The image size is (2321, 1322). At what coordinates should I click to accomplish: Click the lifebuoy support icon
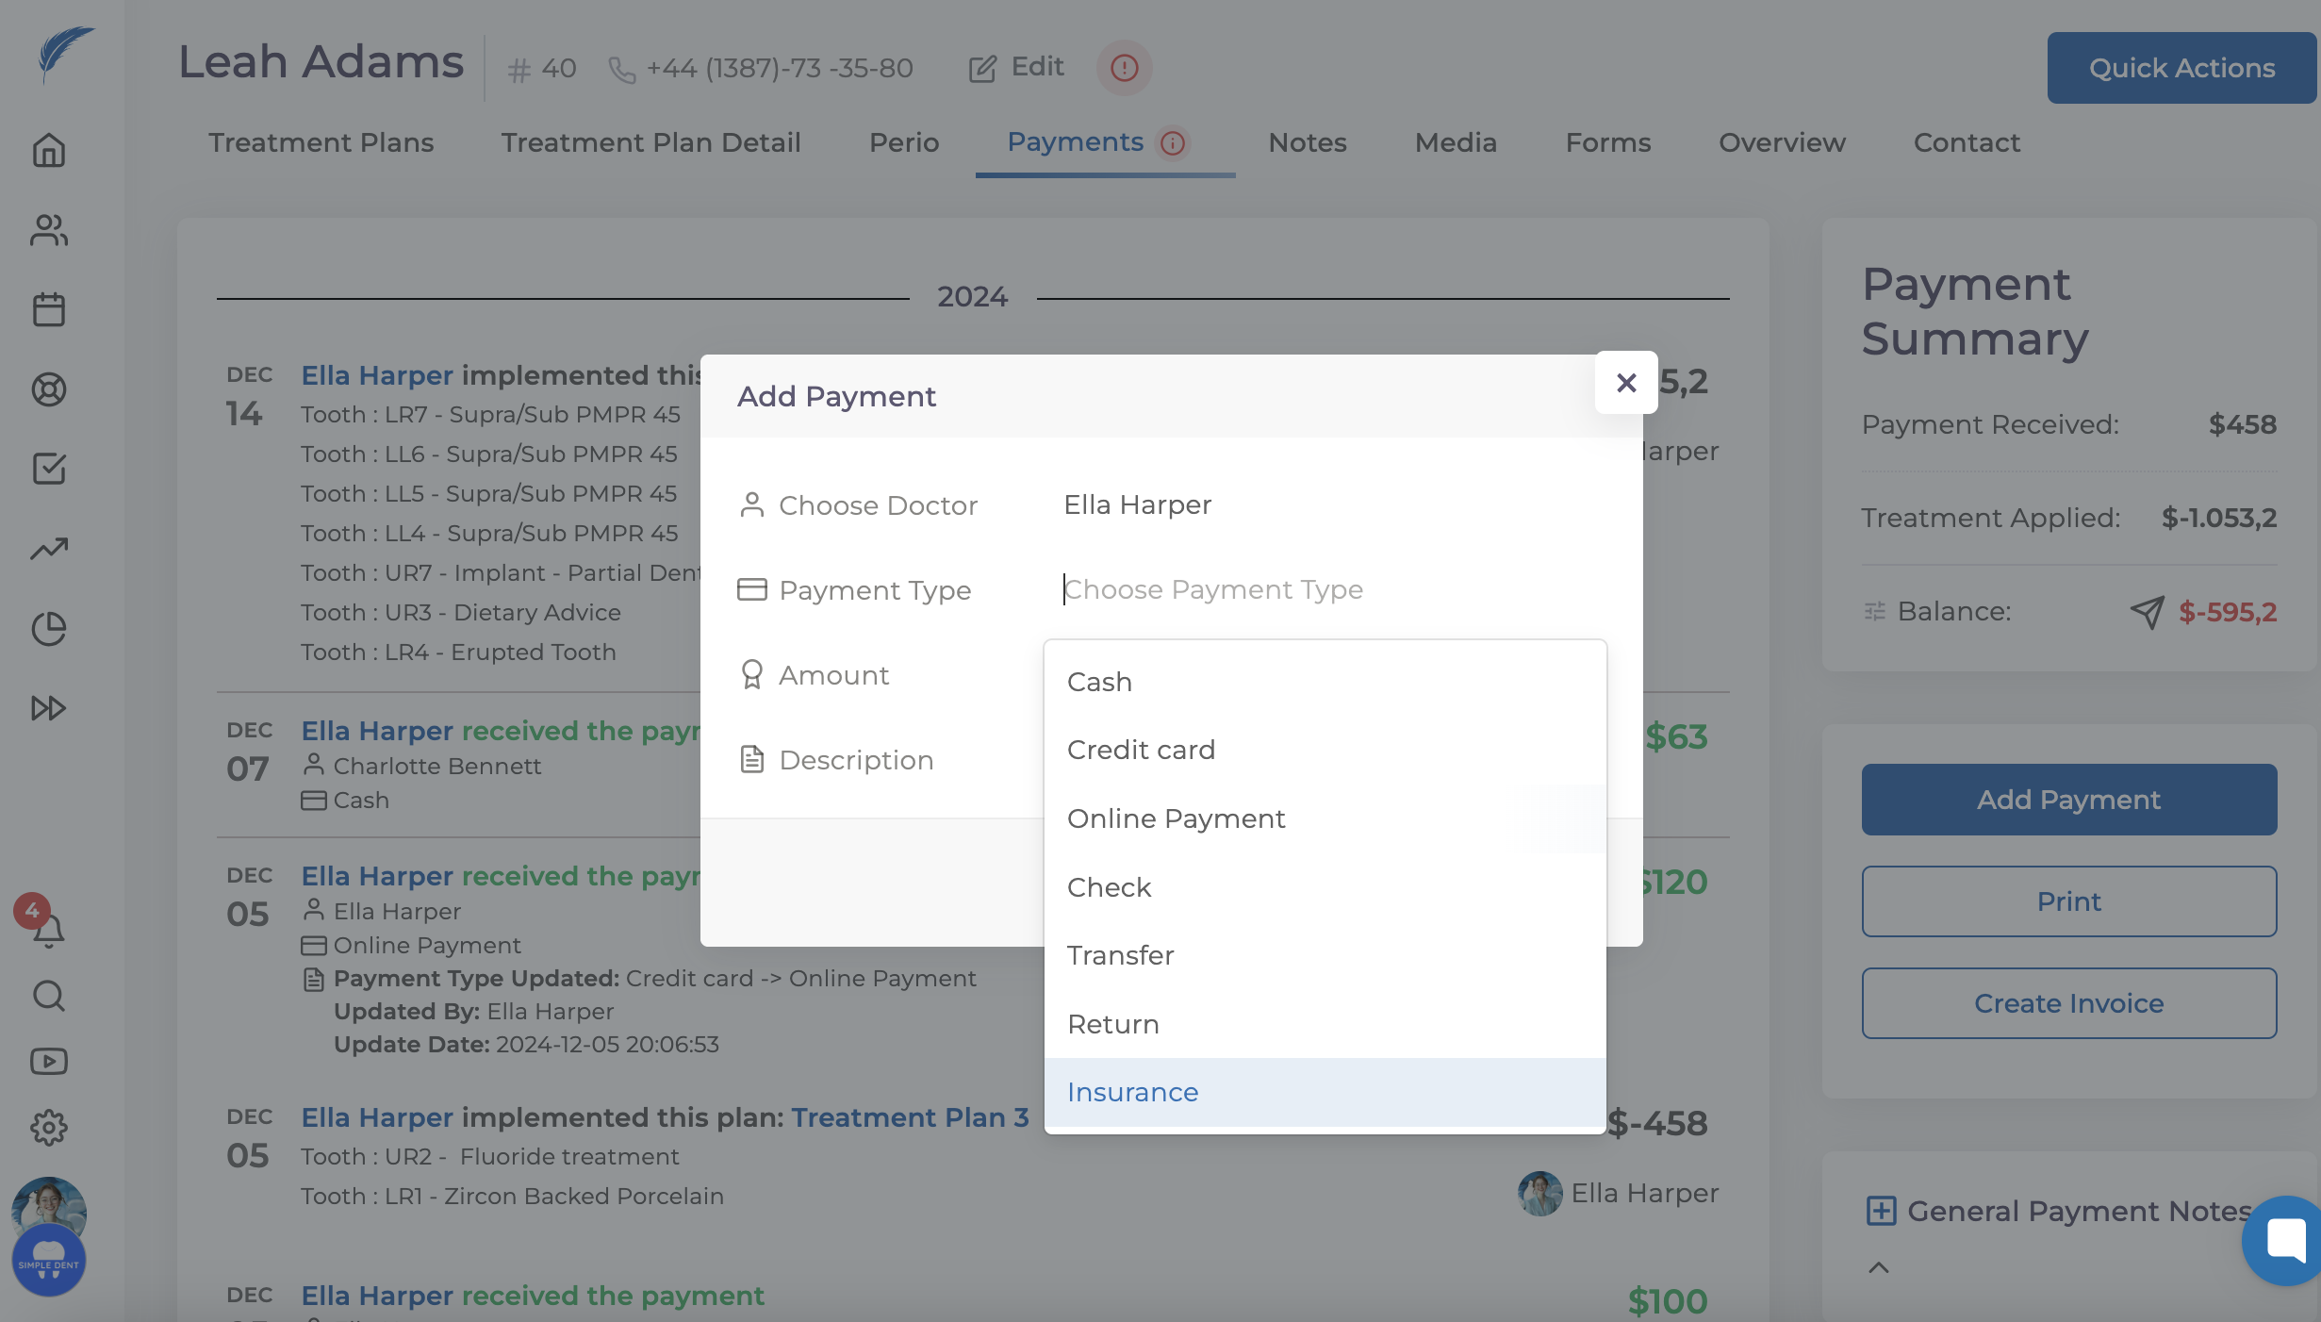[49, 388]
